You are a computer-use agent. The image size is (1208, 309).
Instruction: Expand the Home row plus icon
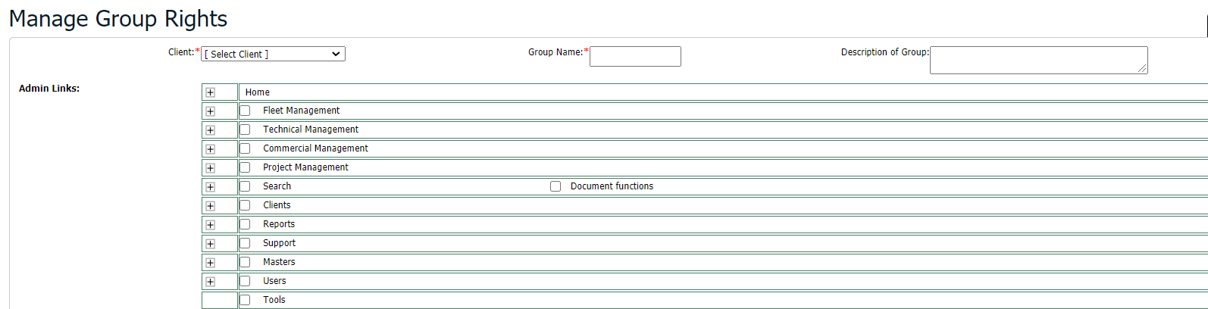210,92
